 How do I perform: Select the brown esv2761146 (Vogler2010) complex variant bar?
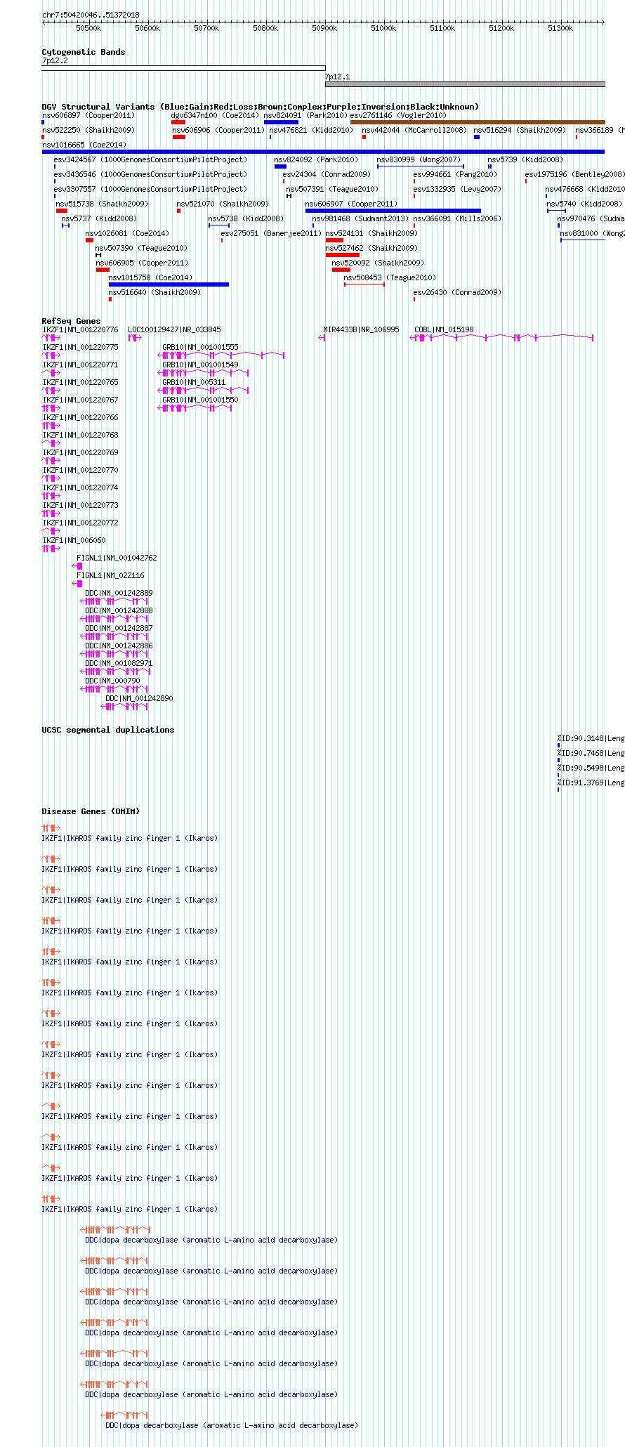pos(478,122)
